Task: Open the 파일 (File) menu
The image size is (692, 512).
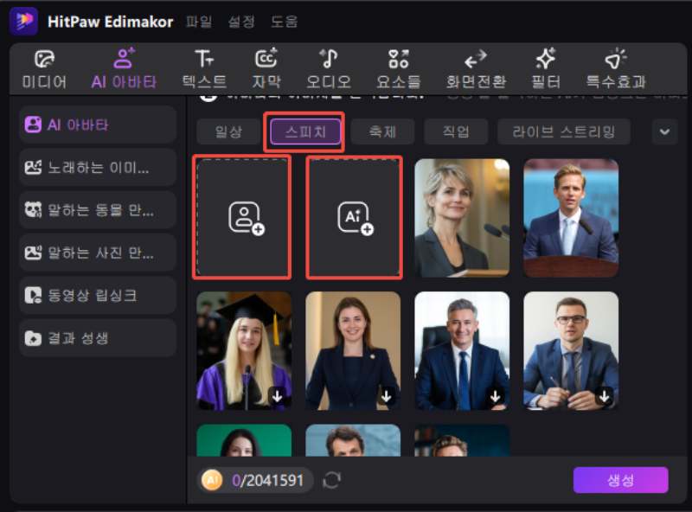Action: coord(199,21)
